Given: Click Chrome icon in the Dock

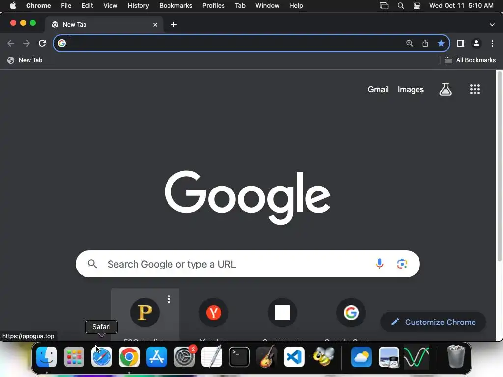Looking at the screenshot, I should (x=129, y=357).
